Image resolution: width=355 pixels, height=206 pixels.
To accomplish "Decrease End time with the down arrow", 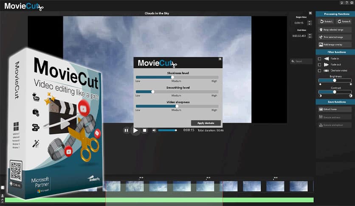I will coord(310,37).
